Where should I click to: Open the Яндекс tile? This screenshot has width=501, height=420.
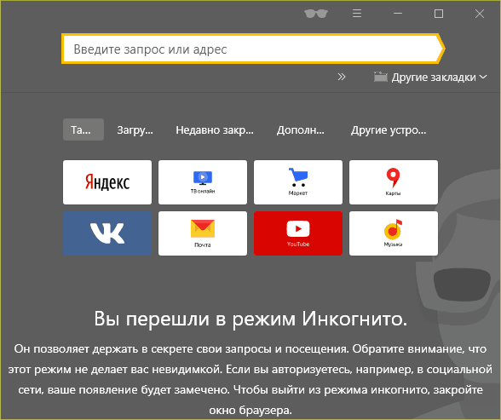click(x=107, y=182)
